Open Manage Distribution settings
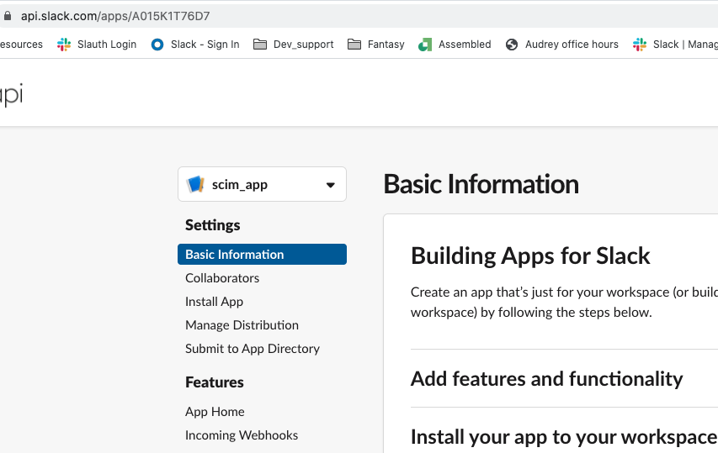718x453 pixels. [x=242, y=325]
